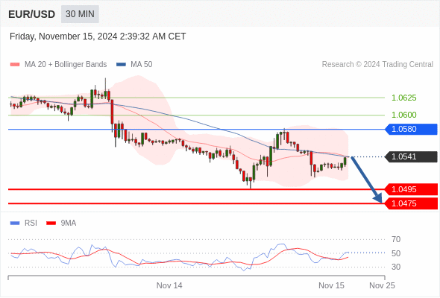Click the MA 50 legend swatch
Viewport: 440px width, 298px height.
pyautogui.click(x=121, y=65)
